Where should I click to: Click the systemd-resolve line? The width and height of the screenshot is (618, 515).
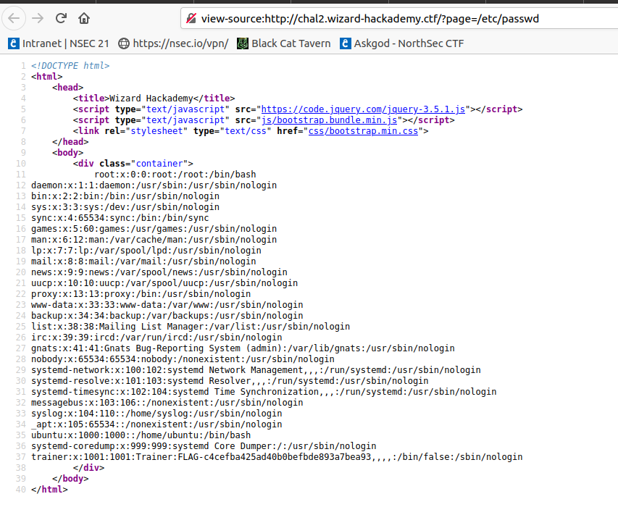230,380
